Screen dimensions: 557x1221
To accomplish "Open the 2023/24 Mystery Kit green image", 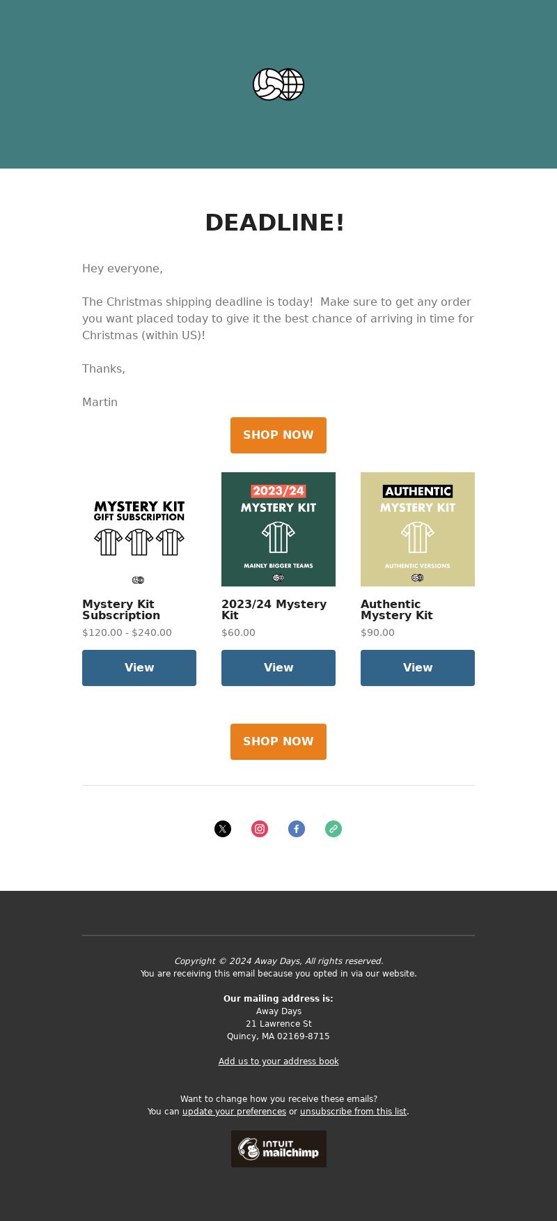I will pos(278,529).
